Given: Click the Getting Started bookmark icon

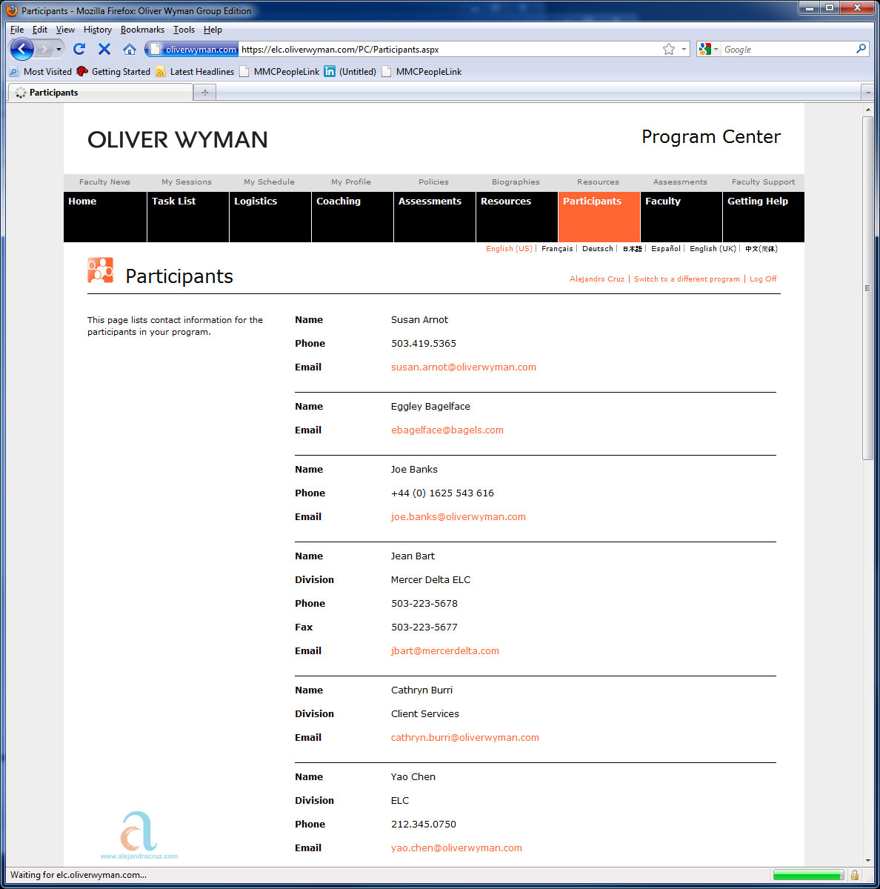Looking at the screenshot, I should [82, 72].
